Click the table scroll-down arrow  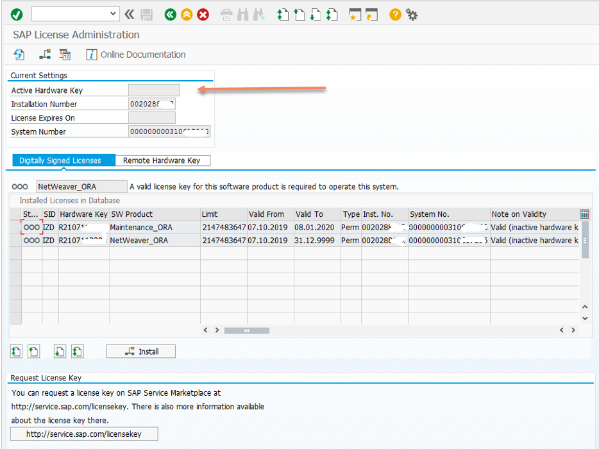point(585,318)
